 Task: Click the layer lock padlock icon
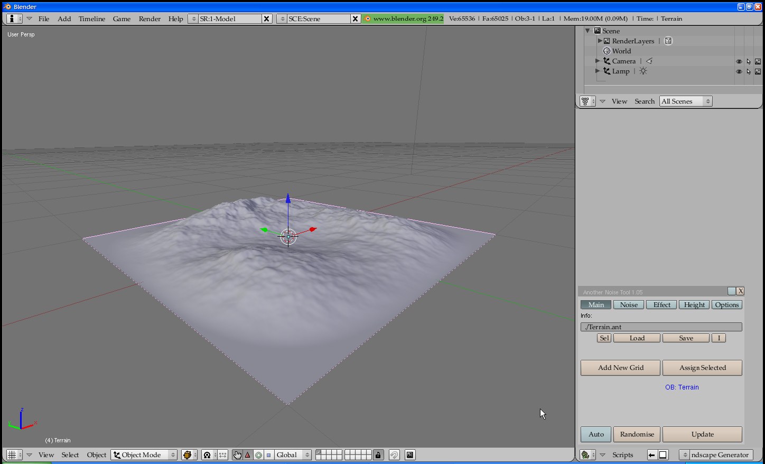[378, 455]
